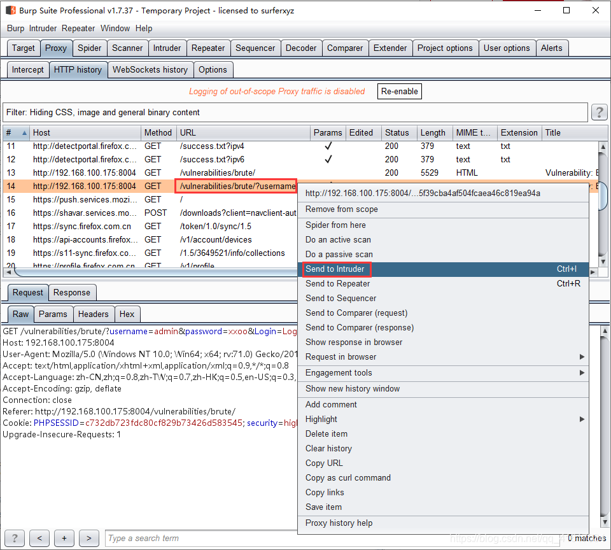Open the Repeater menu
The height and width of the screenshot is (550, 611).
pyautogui.click(x=78, y=28)
